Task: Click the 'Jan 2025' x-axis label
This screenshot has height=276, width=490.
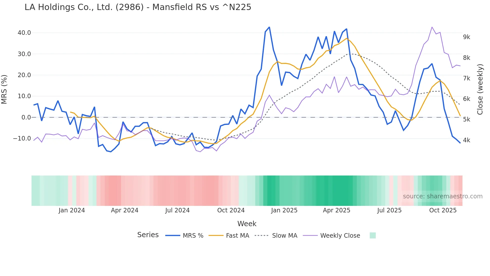Action: point(284,210)
